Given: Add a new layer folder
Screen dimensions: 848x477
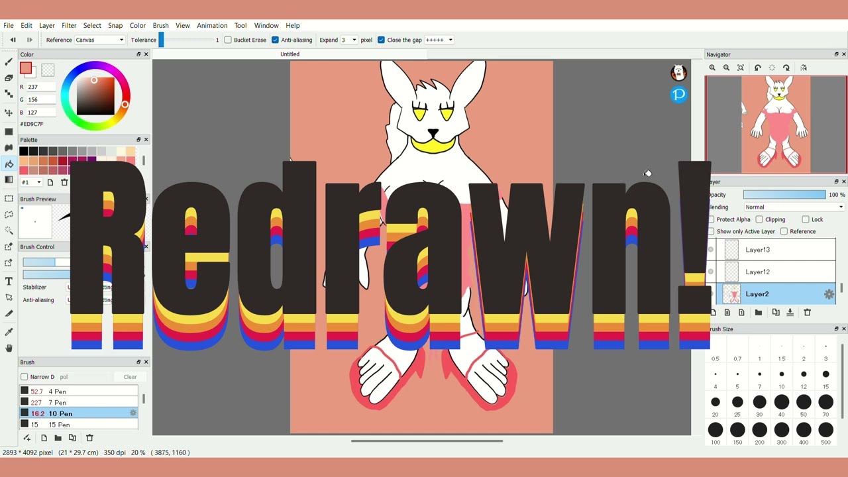Looking at the screenshot, I should click(759, 312).
